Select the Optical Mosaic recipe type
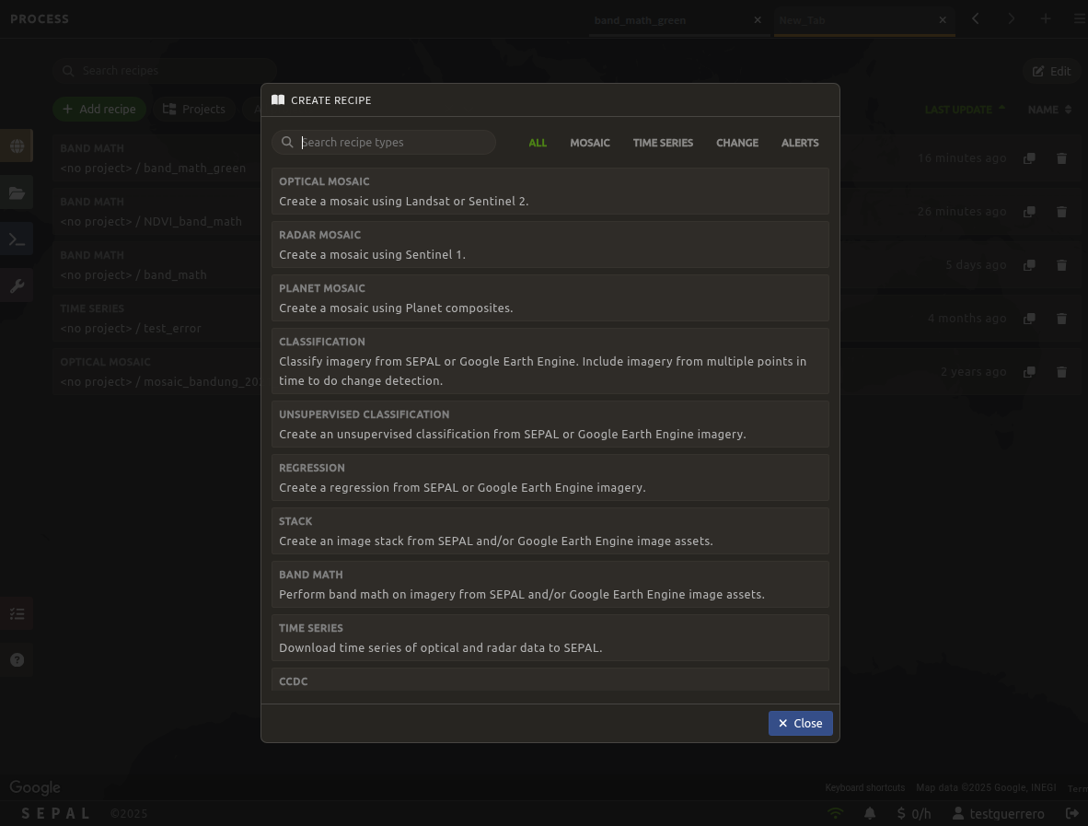Viewport: 1088px width, 826px height. [x=550, y=191]
